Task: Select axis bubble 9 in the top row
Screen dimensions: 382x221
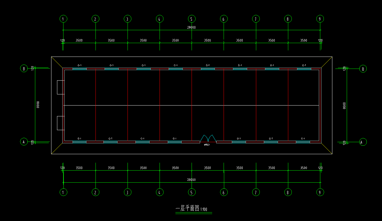Action: 320,19
